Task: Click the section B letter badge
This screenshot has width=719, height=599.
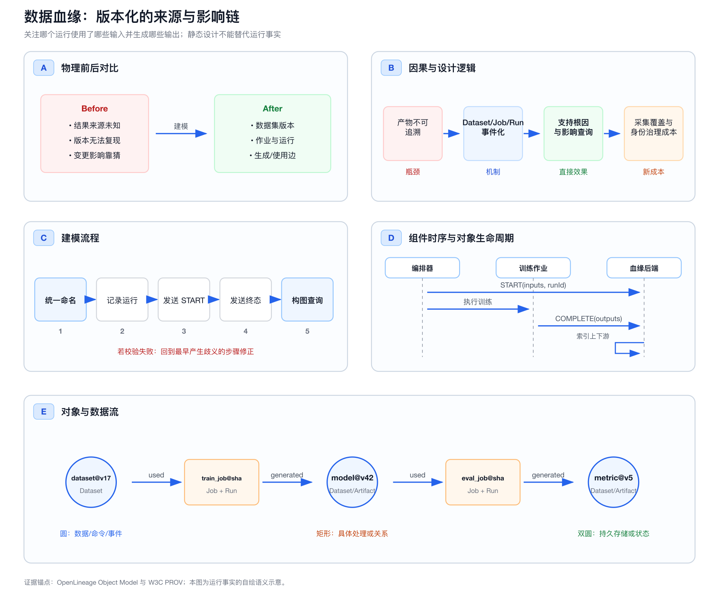Action: (391, 68)
